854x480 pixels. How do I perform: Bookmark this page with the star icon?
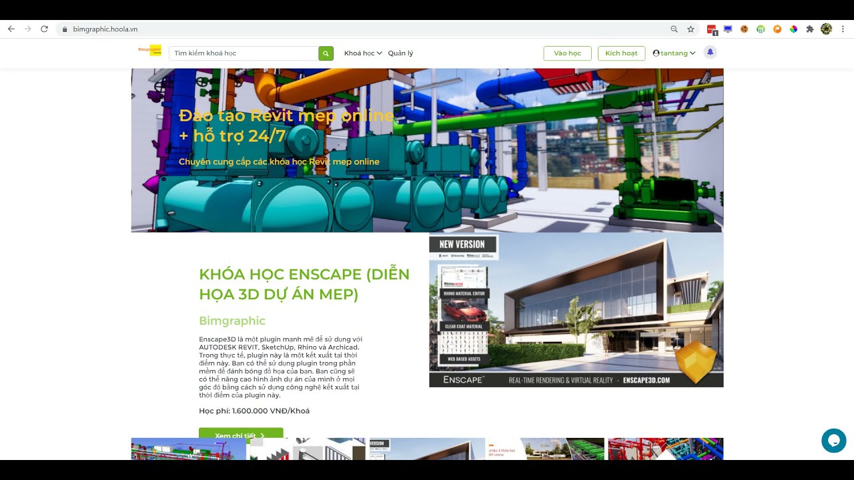pyautogui.click(x=691, y=29)
